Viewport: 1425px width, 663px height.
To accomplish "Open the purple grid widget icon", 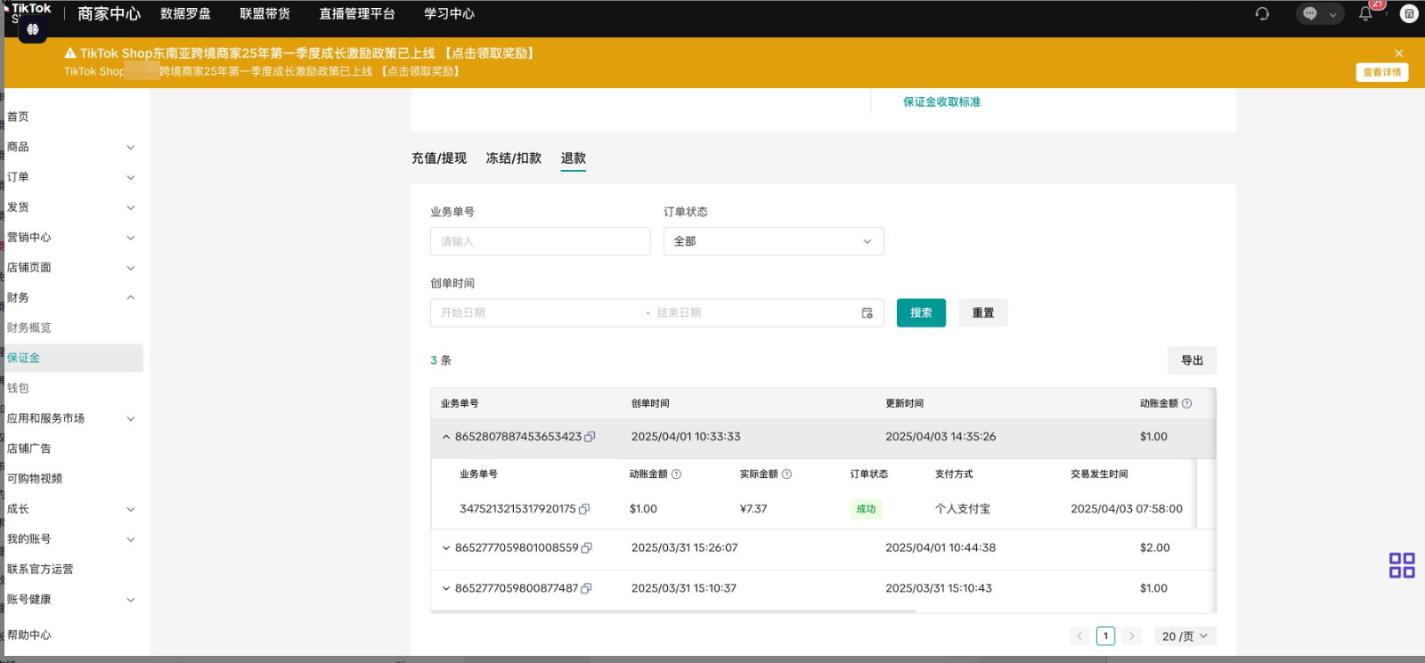I will point(1402,565).
